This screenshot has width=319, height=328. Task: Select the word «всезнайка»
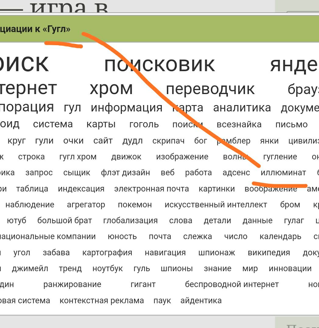coord(239,125)
